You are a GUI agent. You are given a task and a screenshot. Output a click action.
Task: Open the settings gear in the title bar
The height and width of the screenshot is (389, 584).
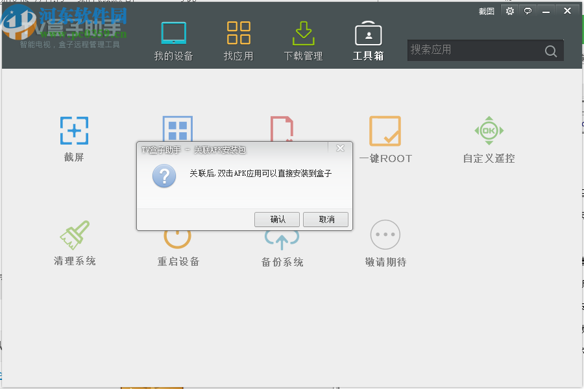click(509, 11)
